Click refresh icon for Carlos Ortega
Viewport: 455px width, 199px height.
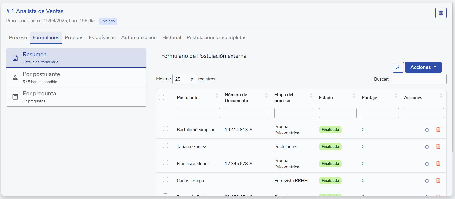(x=427, y=181)
